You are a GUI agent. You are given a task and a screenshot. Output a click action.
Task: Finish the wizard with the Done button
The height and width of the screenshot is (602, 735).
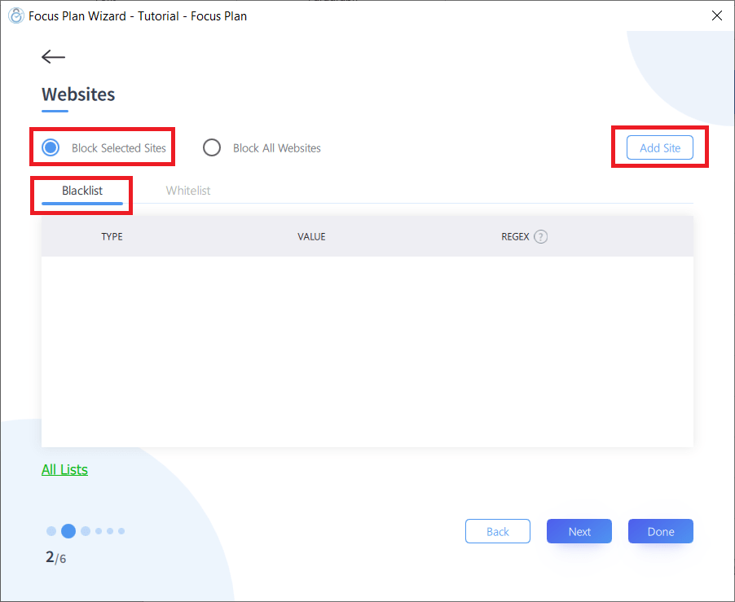(x=660, y=531)
